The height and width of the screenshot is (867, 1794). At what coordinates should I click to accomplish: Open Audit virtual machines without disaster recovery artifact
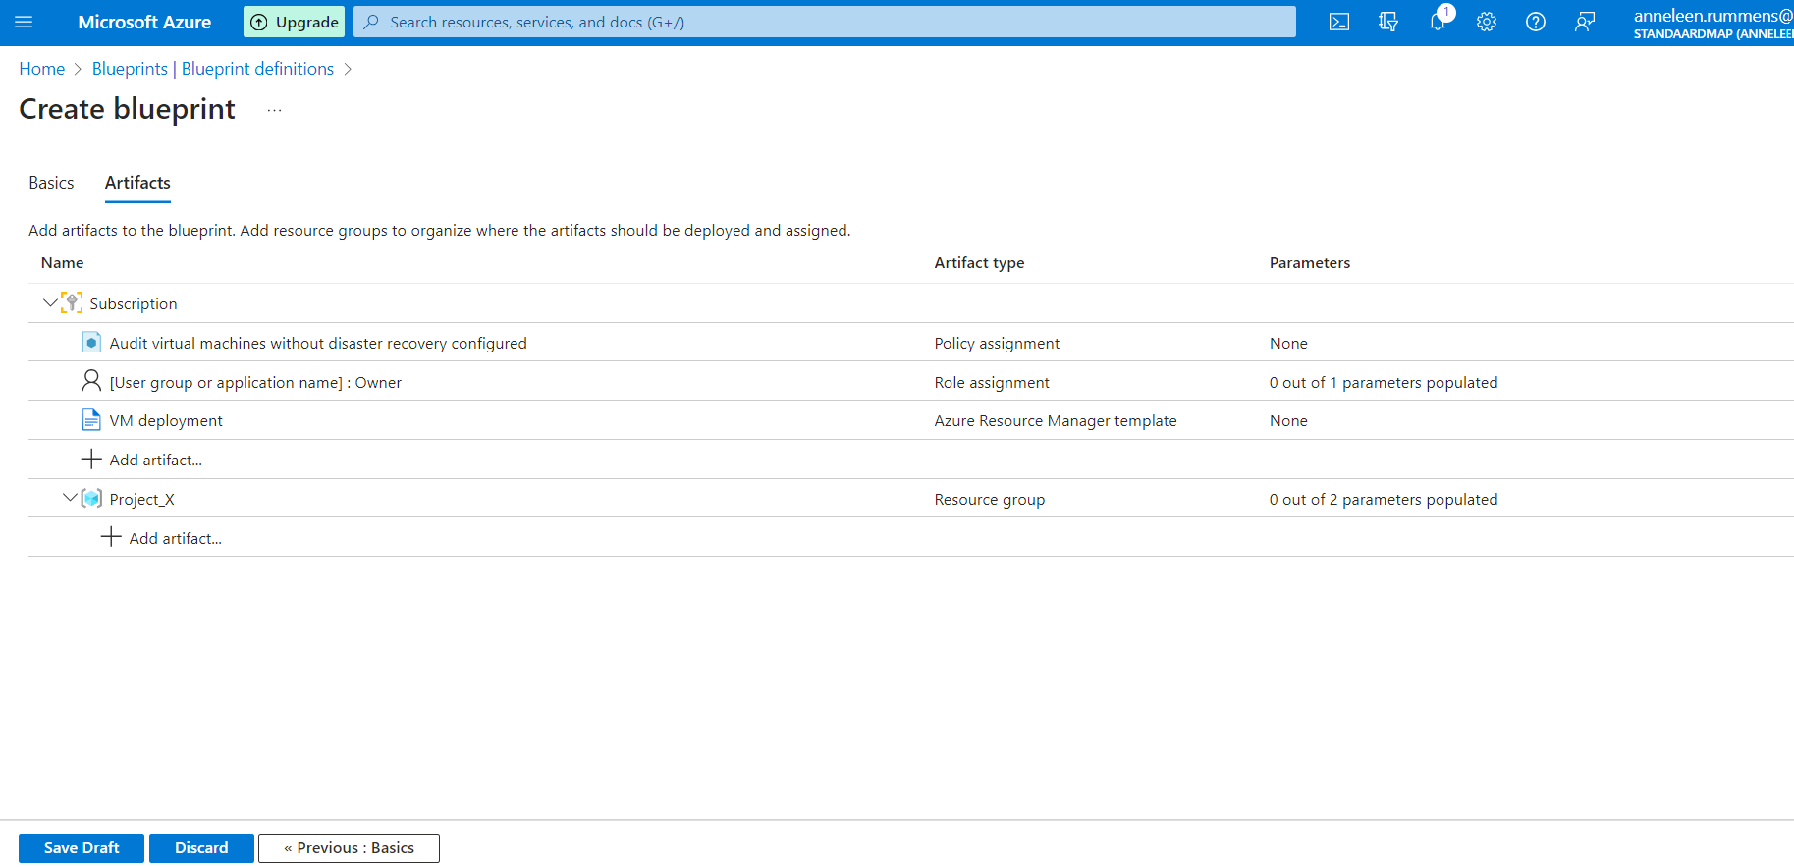(318, 344)
